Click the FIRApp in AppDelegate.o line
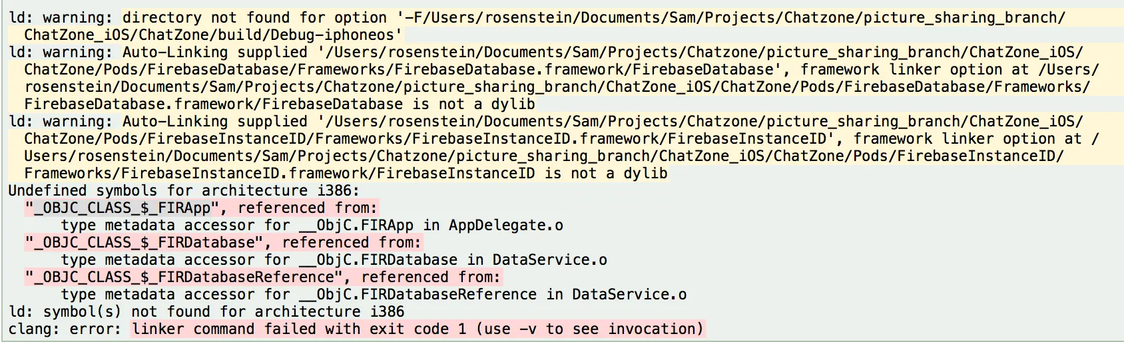 (x=312, y=226)
